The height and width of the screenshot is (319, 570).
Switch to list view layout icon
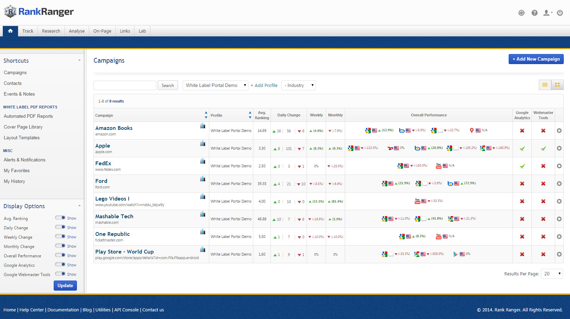[545, 85]
